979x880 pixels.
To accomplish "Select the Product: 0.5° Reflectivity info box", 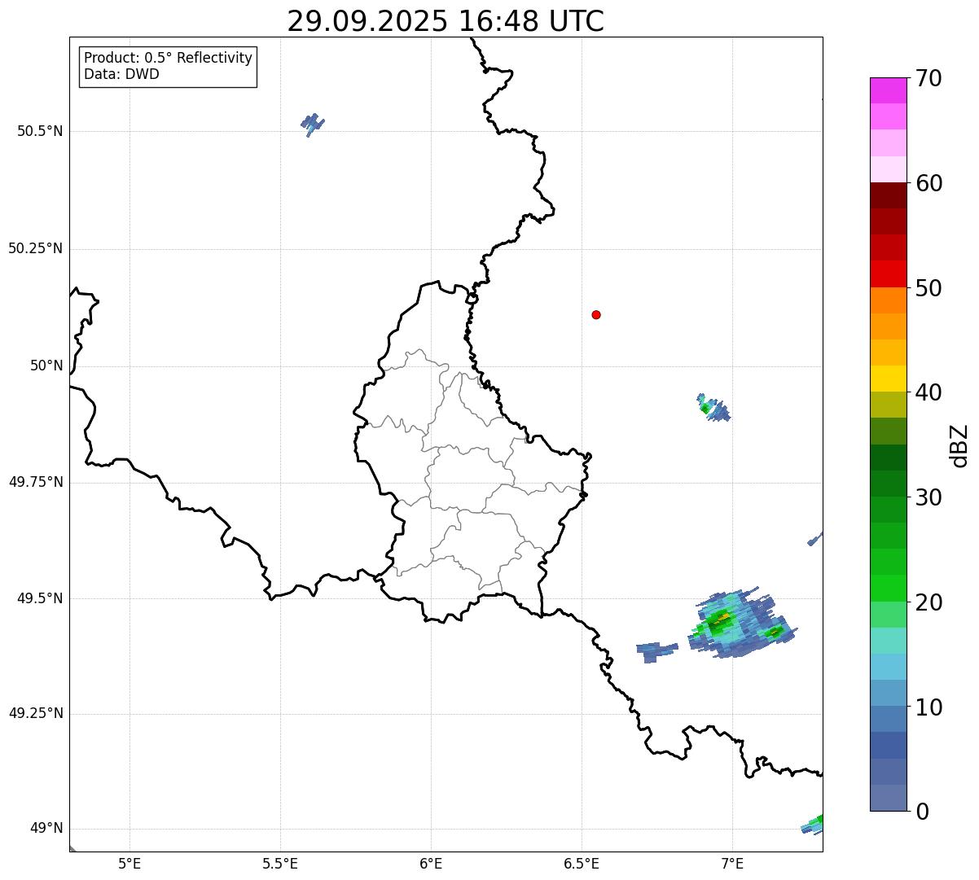I will tap(168, 66).
